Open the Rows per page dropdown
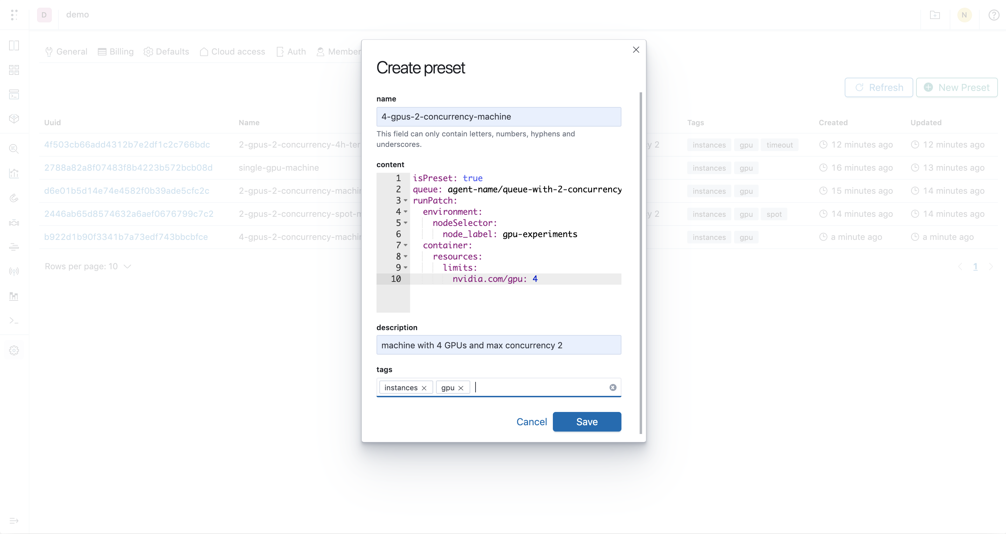Screen dimensions: 1006x534 coord(88,266)
